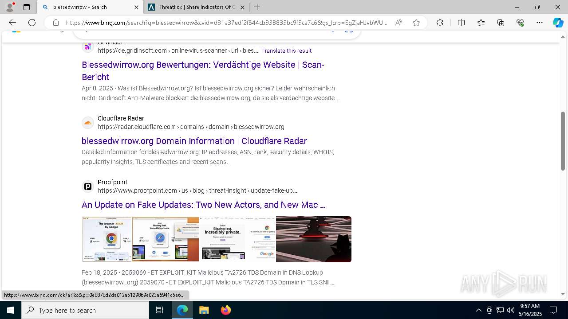Open the Google update prompt thumbnail
This screenshot has height=319, width=568.
(261, 239)
